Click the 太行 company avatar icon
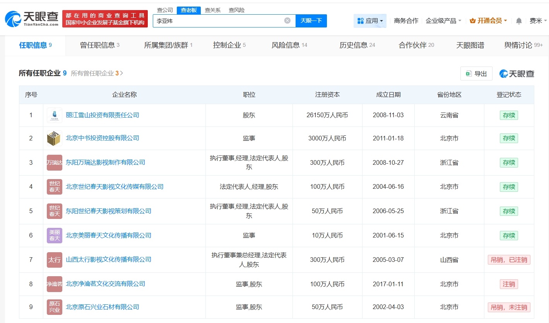 click(55, 260)
